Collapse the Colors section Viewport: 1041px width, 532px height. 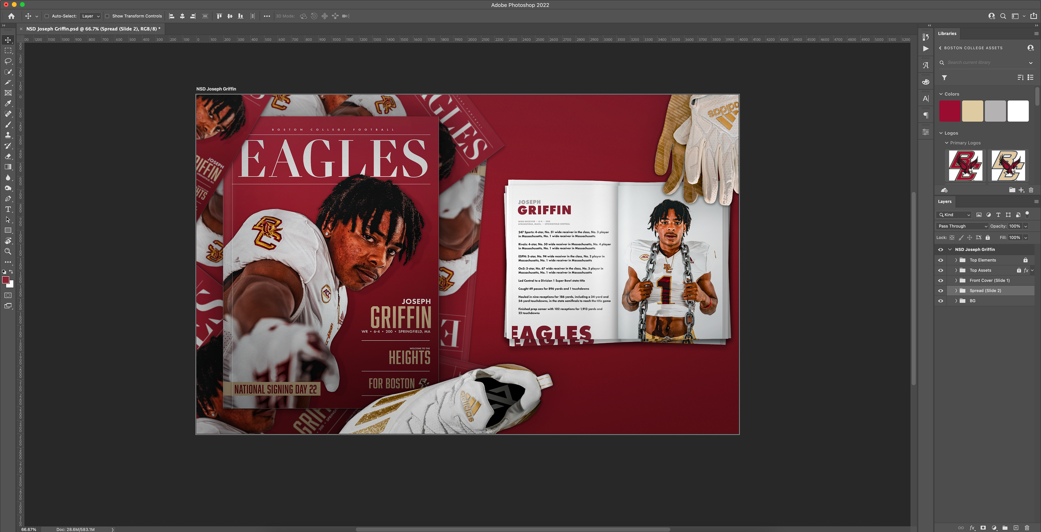[941, 94]
